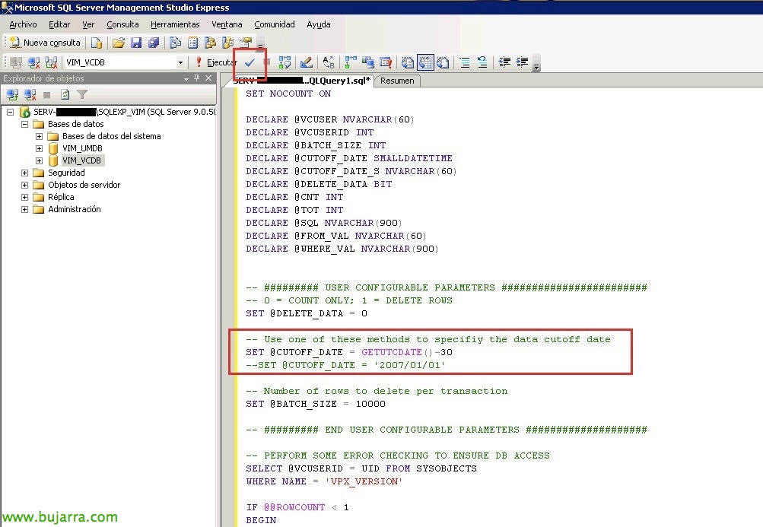763x527 pixels.
Task: Toggle Results to Grid mode
Action: click(x=425, y=62)
